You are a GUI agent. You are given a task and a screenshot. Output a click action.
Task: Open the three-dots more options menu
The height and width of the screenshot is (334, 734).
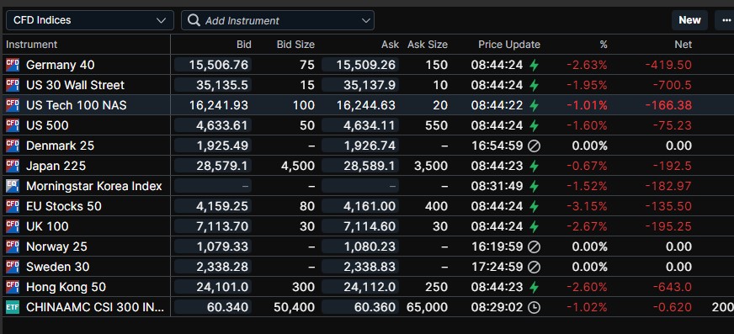coord(726,20)
